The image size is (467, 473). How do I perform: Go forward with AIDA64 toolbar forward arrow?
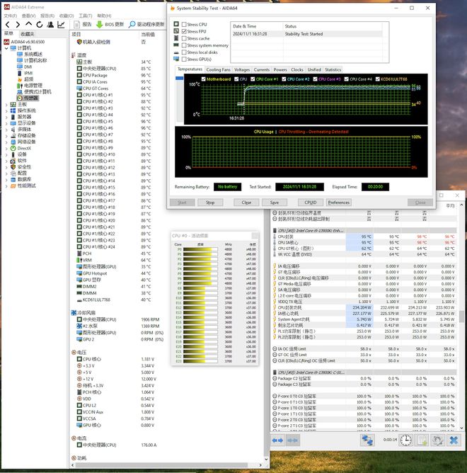(x=18, y=25)
